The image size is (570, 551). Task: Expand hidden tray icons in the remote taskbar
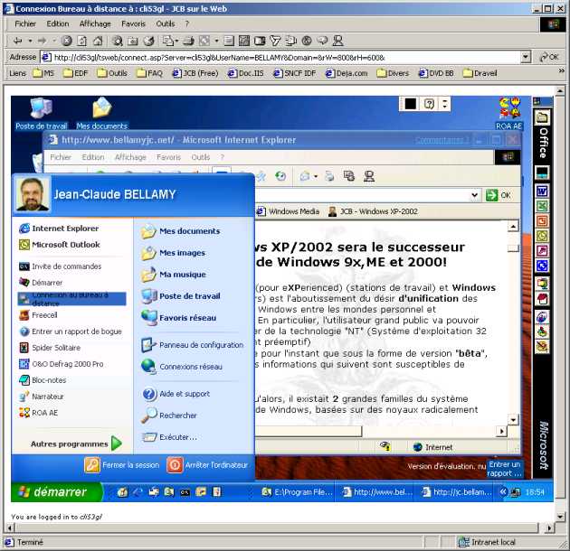coord(503,491)
